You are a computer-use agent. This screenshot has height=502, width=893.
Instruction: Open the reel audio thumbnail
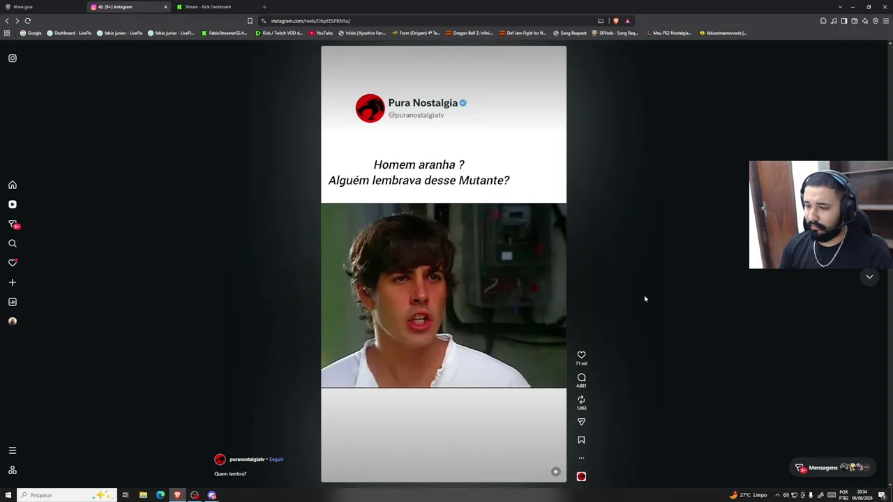(581, 476)
